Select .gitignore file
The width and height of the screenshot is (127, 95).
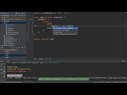pyautogui.click(x=8, y=36)
